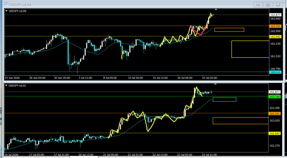The width and height of the screenshot is (287, 158).
Task: Click the 17 Jul 21:00 time label
Action: coord(61,155)
